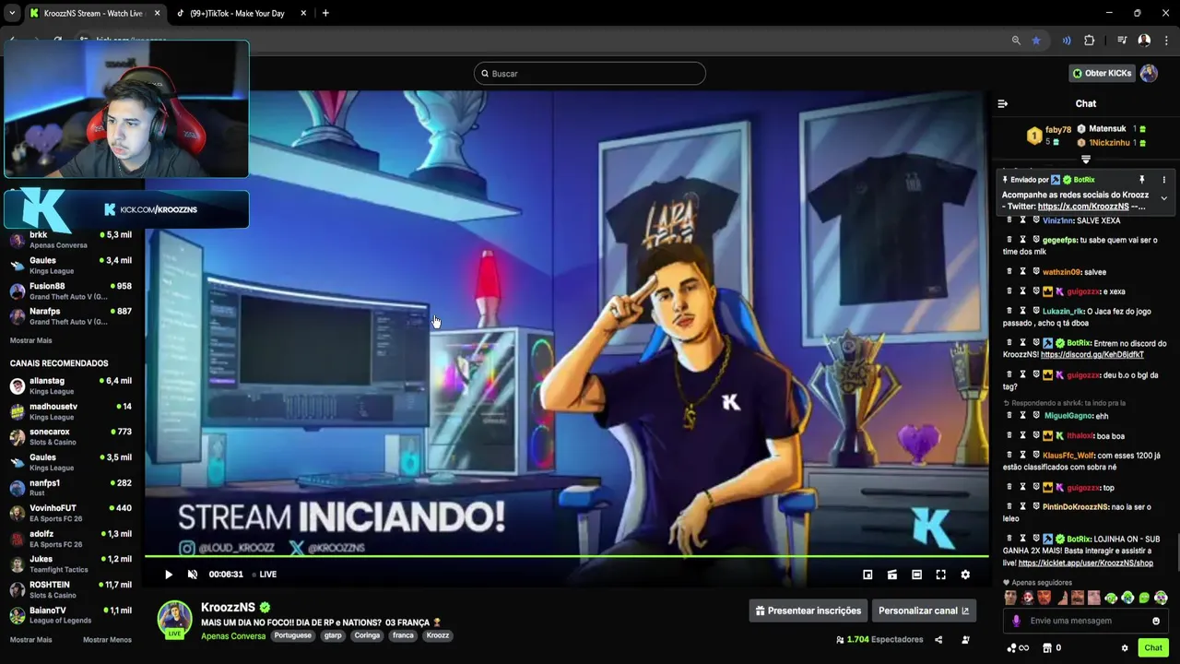
Task: Open Fusion88 channel in sidebar
Action: pos(72,291)
